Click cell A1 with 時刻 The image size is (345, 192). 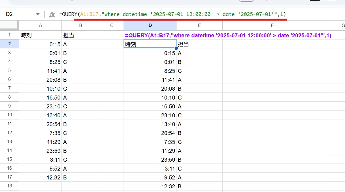click(40, 35)
